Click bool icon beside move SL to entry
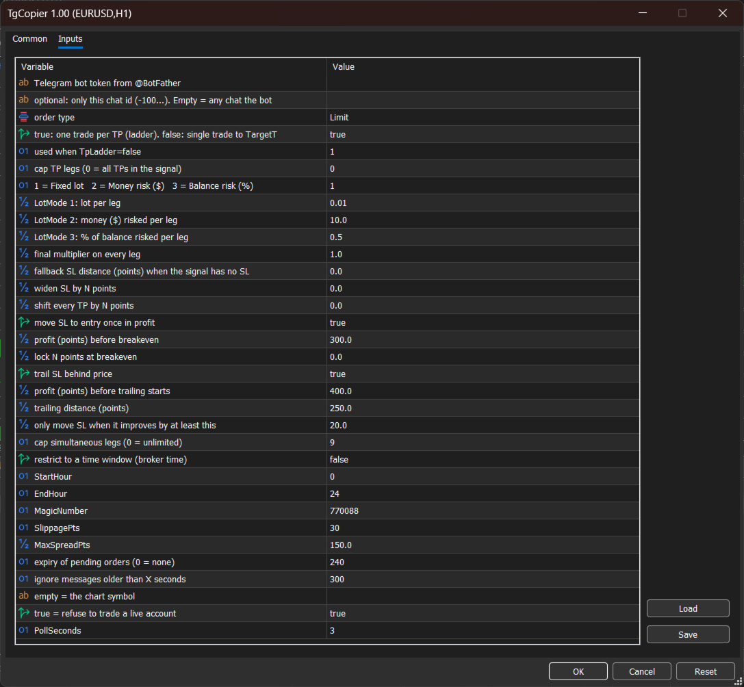The height and width of the screenshot is (687, 744). tap(24, 322)
